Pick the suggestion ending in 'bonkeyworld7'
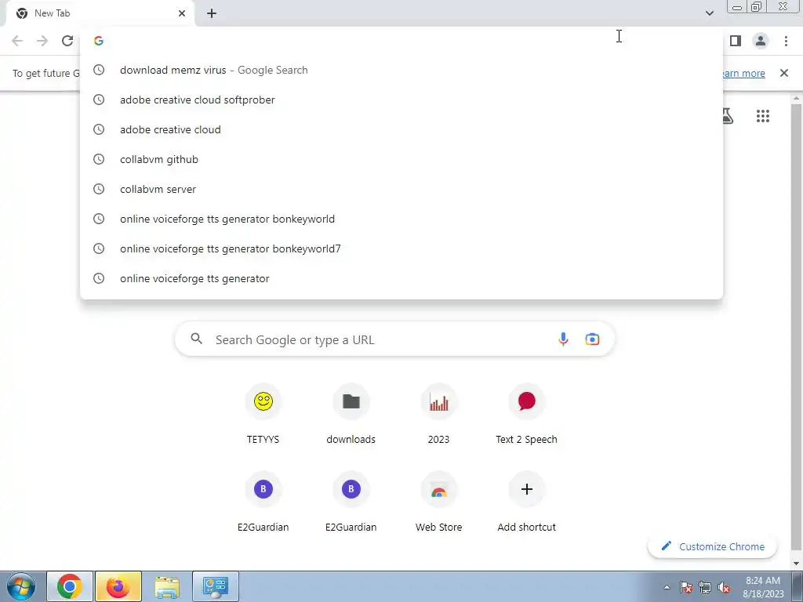The height and width of the screenshot is (602, 803). coord(401,248)
